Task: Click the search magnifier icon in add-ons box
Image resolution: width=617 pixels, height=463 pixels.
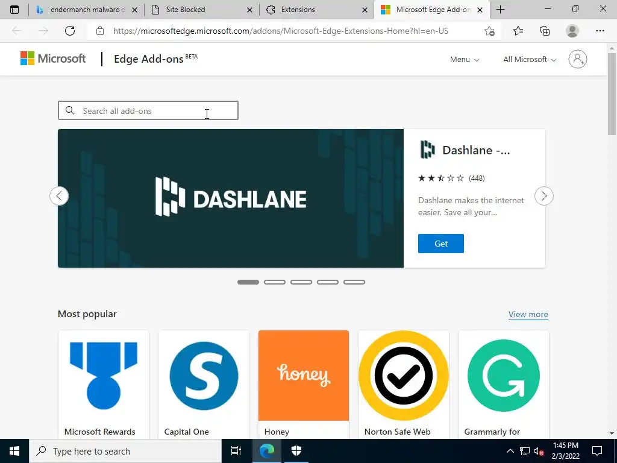Action: pyautogui.click(x=70, y=111)
